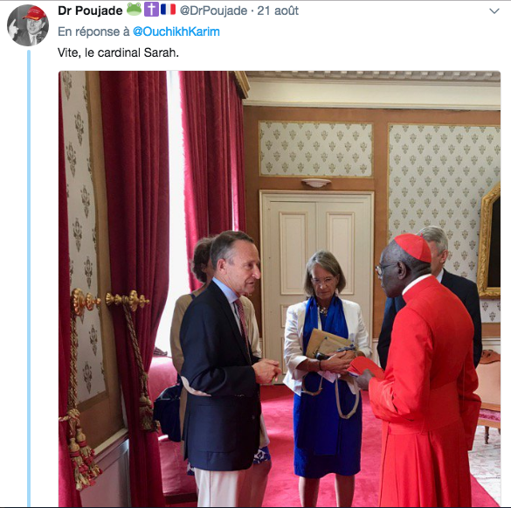Click the purple cross emoji in name

pyautogui.click(x=151, y=10)
